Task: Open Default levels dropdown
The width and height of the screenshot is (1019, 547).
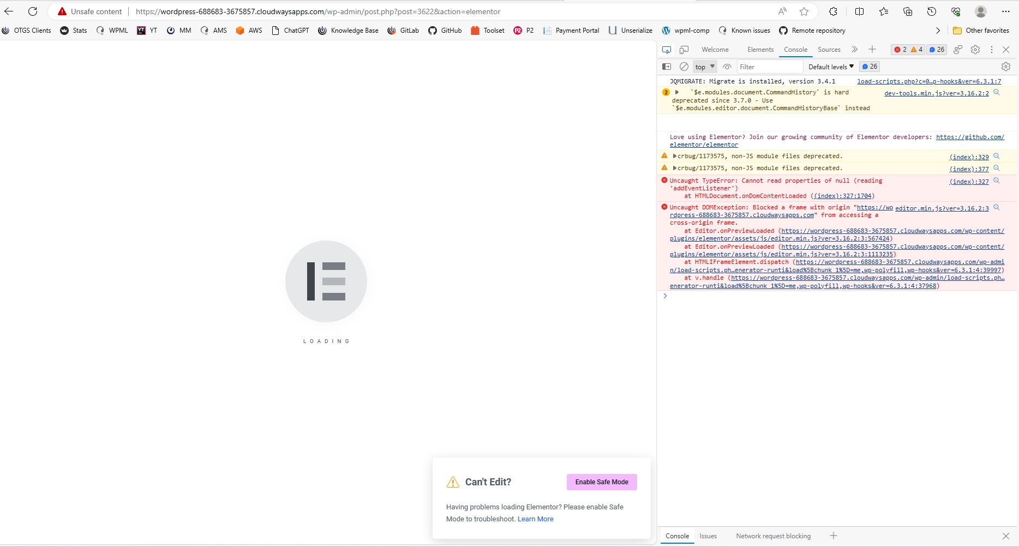Action: click(x=831, y=67)
